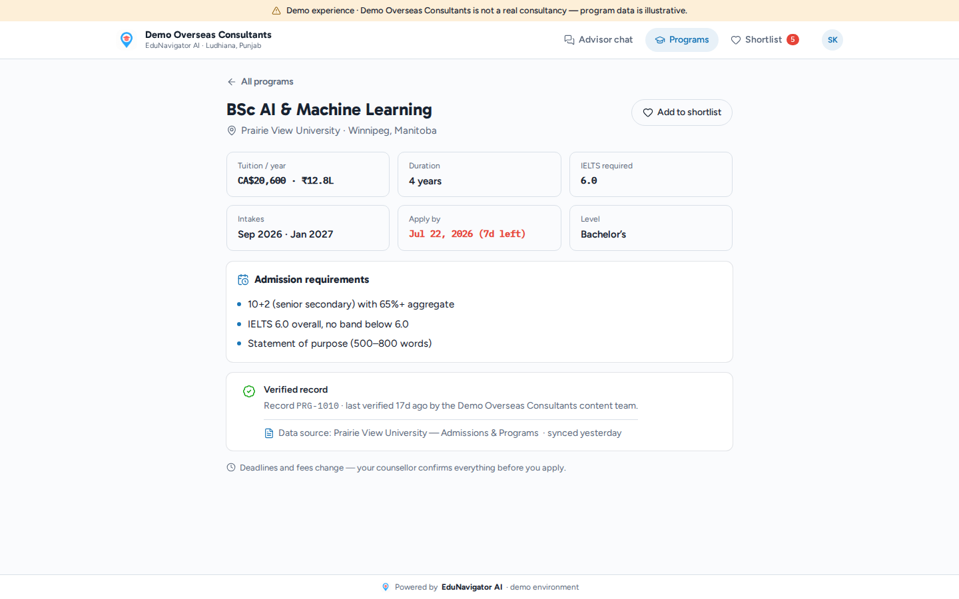Open the SK user avatar
This screenshot has width=959, height=599.
click(832, 40)
